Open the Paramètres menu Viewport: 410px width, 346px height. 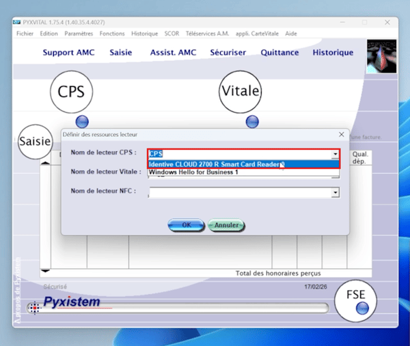click(x=79, y=33)
